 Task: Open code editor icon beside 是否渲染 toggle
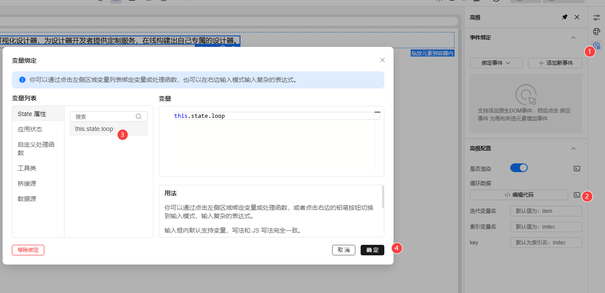576,168
